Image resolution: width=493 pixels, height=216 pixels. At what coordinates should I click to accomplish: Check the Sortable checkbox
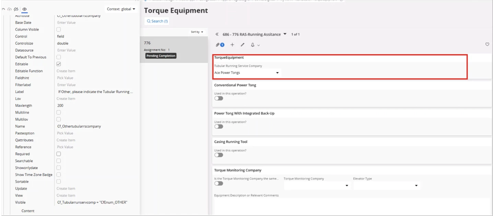(59, 181)
